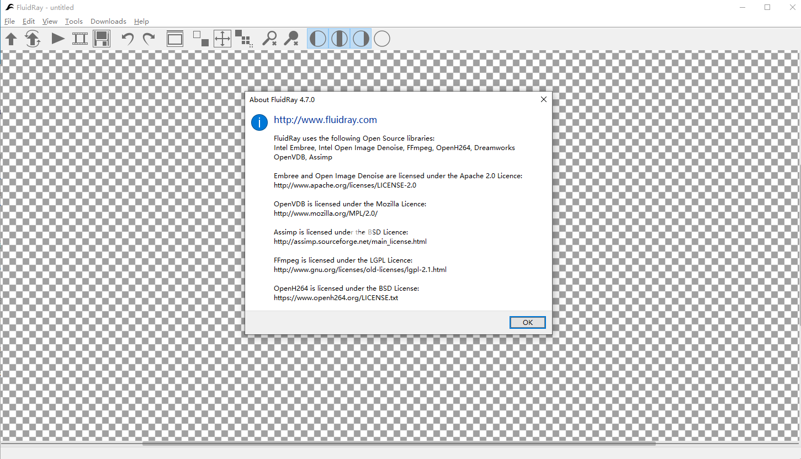Click the four-way move arrows icon
Screen dimensions: 801x459
[x=222, y=39]
